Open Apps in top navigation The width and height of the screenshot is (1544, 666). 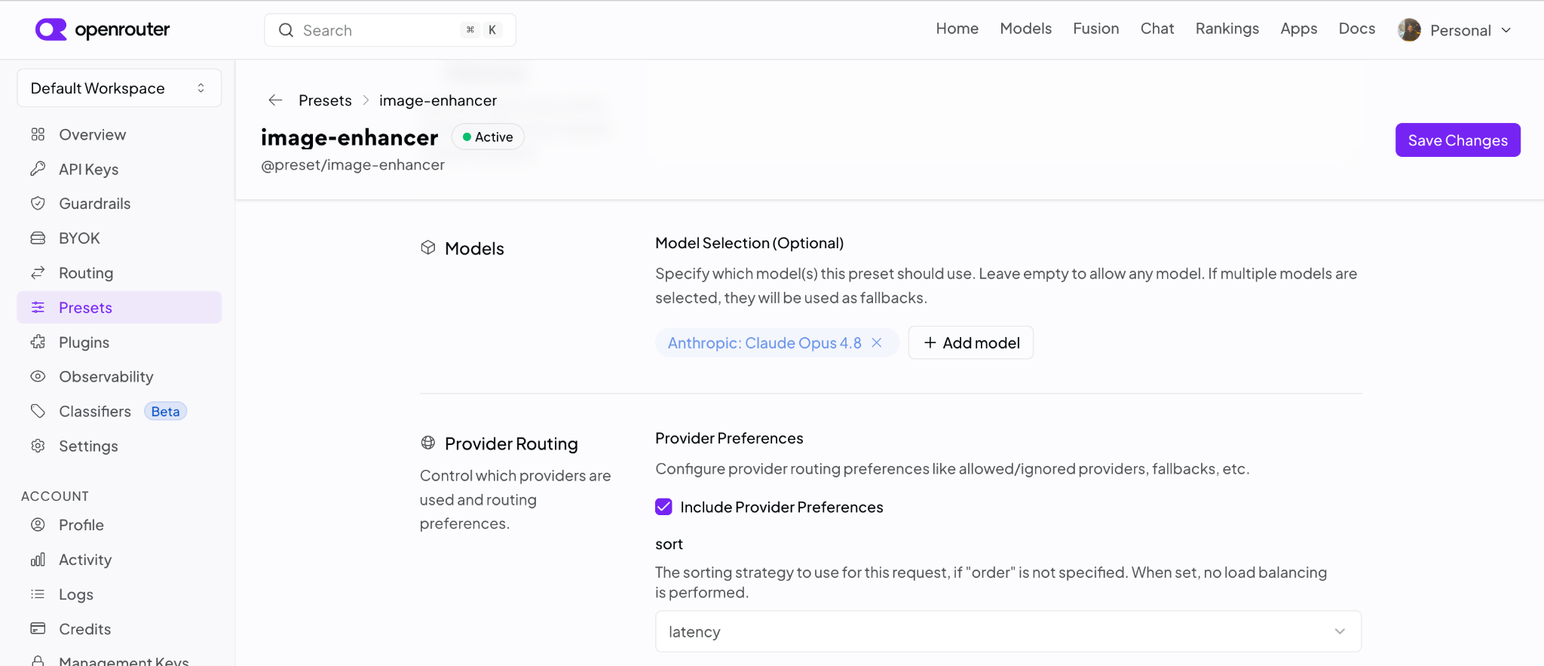pos(1299,29)
